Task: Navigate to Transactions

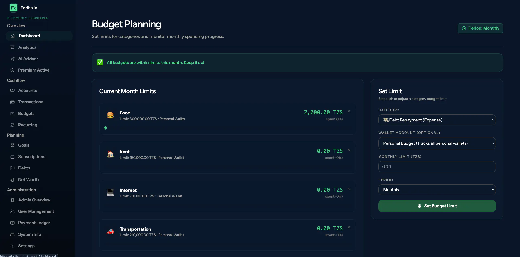Action: [39, 102]
